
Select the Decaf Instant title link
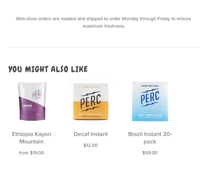point(91,134)
